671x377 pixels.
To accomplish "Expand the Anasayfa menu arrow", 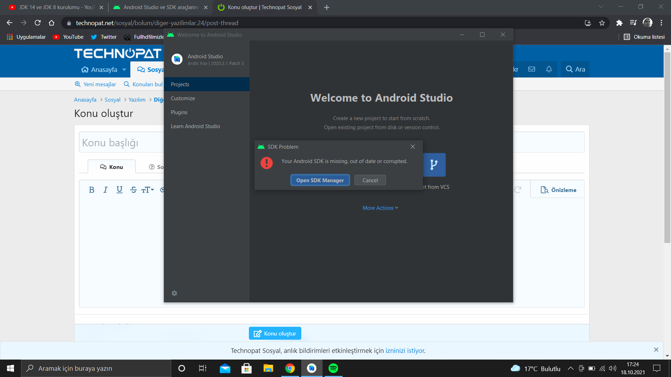I will coord(124,69).
